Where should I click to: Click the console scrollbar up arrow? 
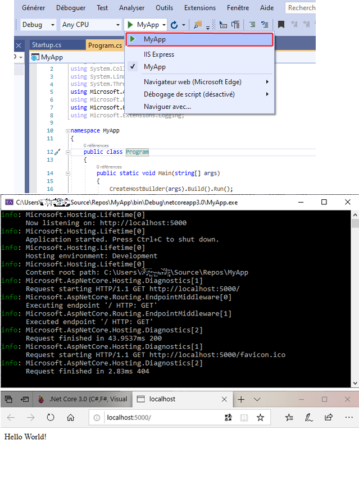pyautogui.click(x=355, y=215)
